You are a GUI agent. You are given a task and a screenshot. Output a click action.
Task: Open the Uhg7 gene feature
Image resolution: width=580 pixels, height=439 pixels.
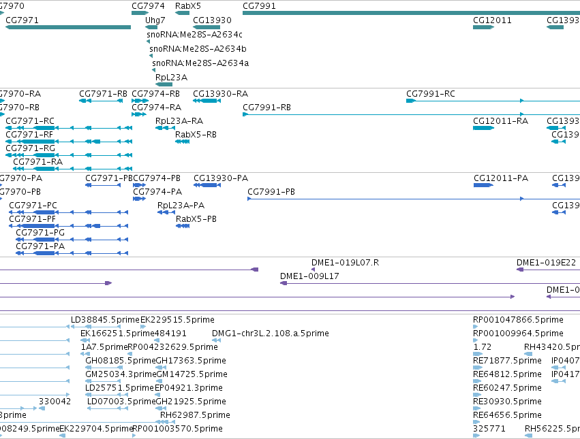pos(151,27)
